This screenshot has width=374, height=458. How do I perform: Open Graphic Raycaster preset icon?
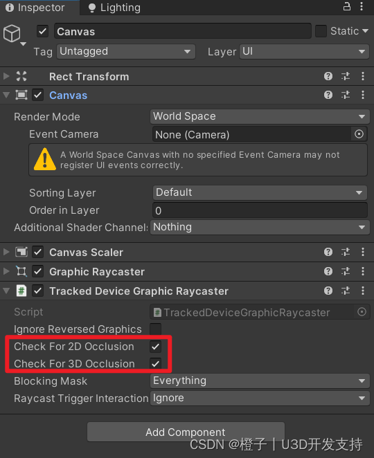pos(346,271)
